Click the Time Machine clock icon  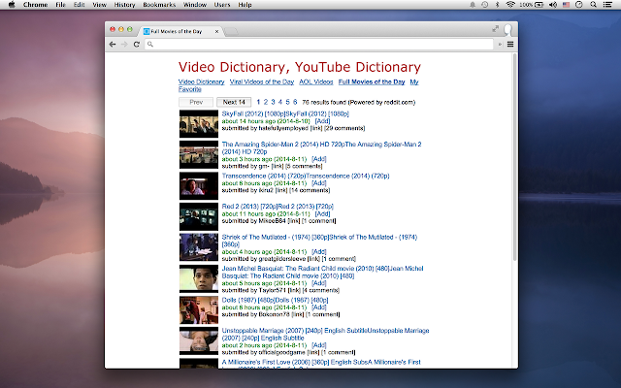tap(485, 5)
